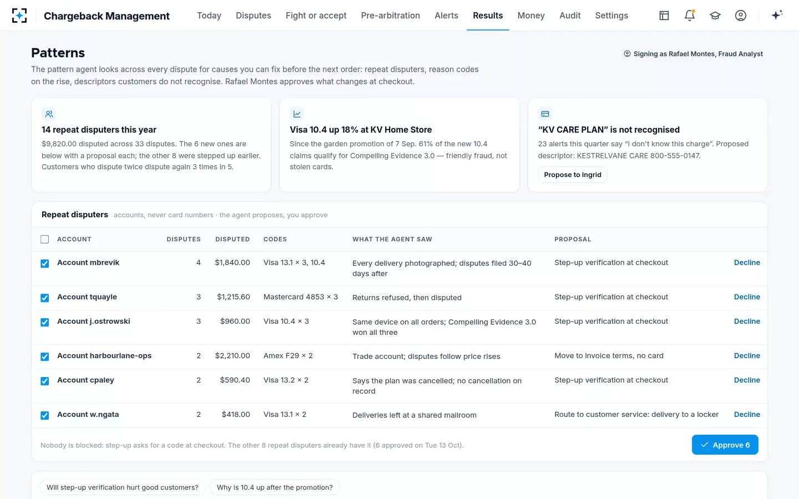The width and height of the screenshot is (799, 499).
Task: Decline the w.ngata proposal
Action: (747, 415)
